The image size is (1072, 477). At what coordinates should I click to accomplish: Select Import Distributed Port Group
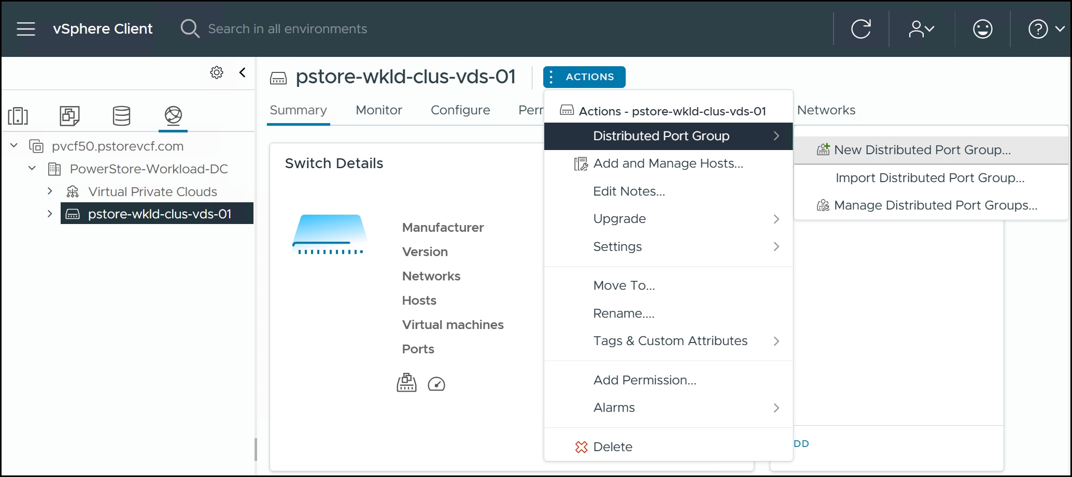pyautogui.click(x=931, y=178)
